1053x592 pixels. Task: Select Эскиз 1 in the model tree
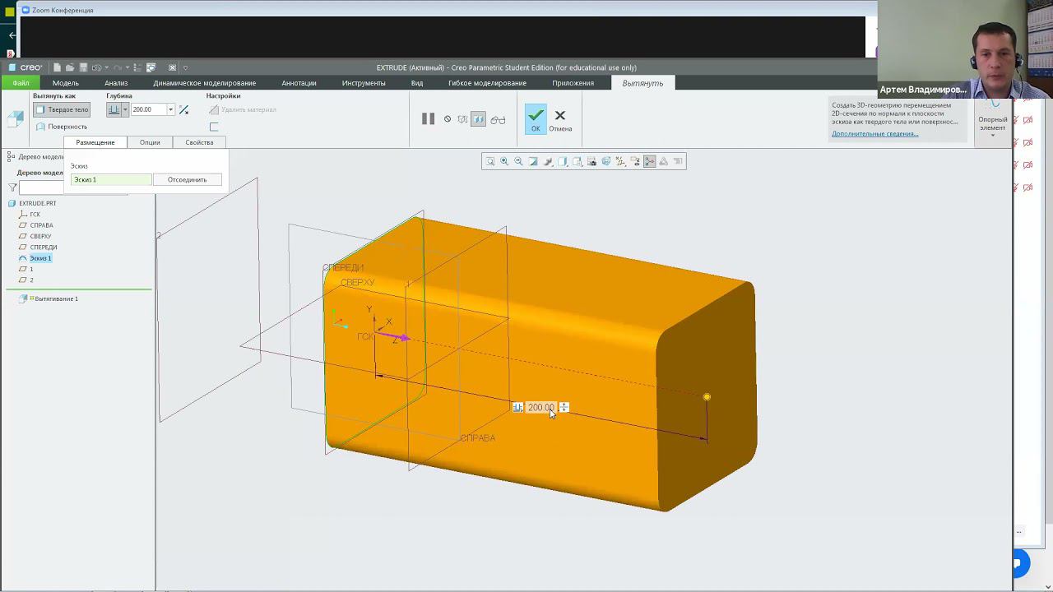39,258
